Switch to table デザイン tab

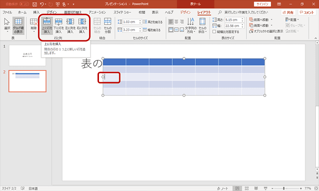pyautogui.click(x=185, y=12)
